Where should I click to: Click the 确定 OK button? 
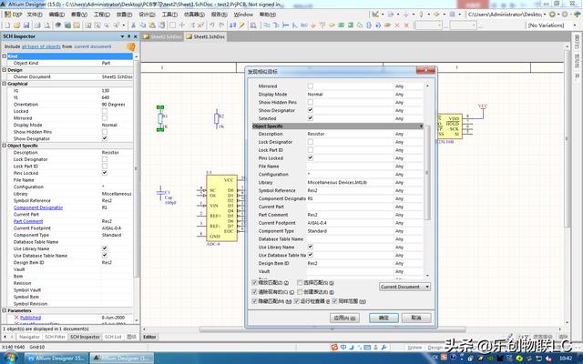384,318
